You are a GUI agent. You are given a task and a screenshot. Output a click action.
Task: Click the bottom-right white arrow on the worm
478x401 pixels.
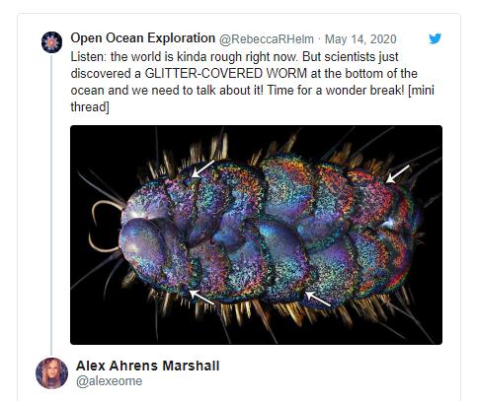pyautogui.click(x=317, y=299)
